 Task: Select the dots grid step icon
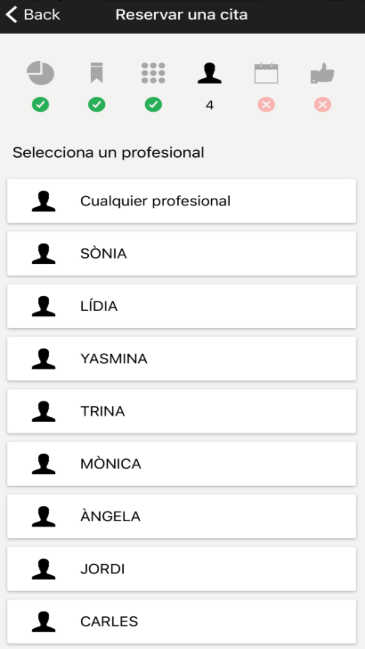153,73
